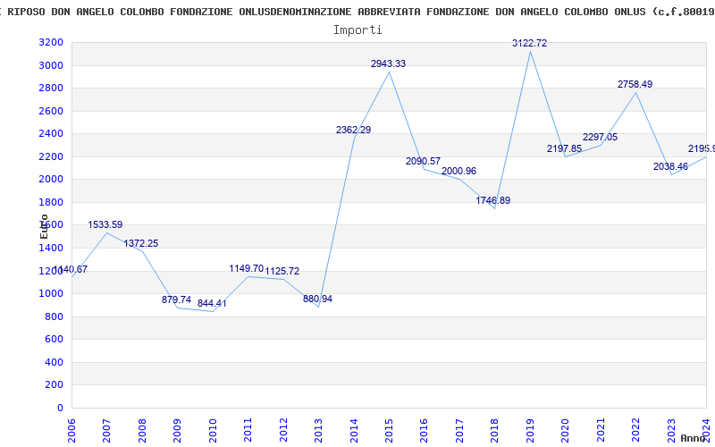This screenshot has height=447, width=715.
Task: Click the 800 y-axis tick label
Action: point(55,316)
